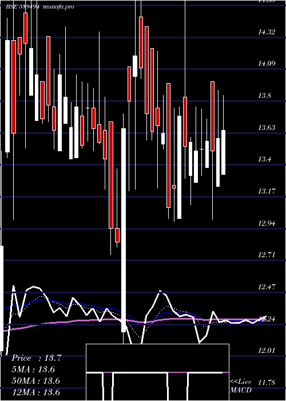Click the BSE 539494 ticker label
Image resolution: width=286 pixels, height=401 pixels.
click(22, 7)
